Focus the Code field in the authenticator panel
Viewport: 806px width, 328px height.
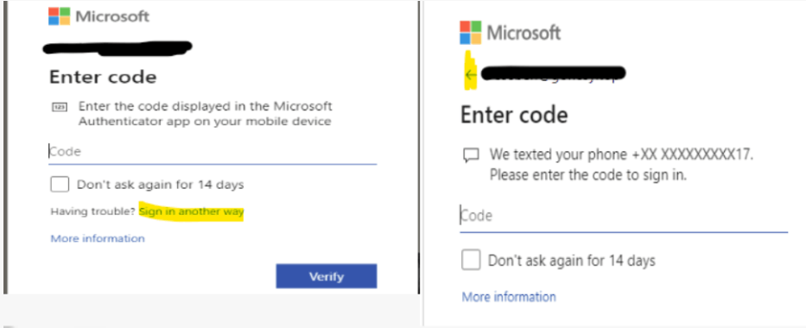(213, 153)
